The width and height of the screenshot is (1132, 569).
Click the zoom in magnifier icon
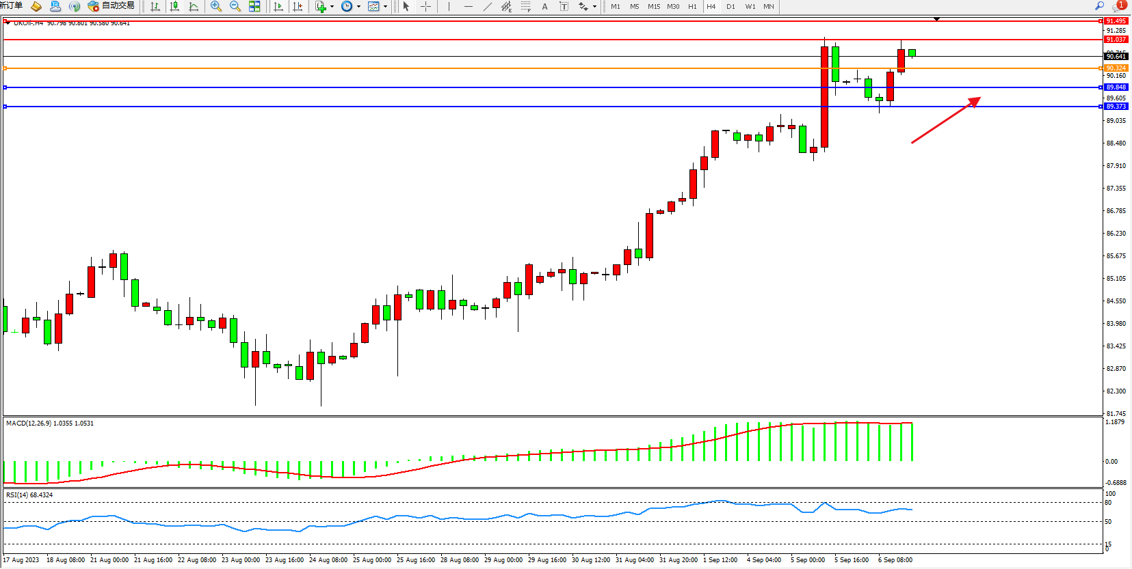click(x=216, y=6)
